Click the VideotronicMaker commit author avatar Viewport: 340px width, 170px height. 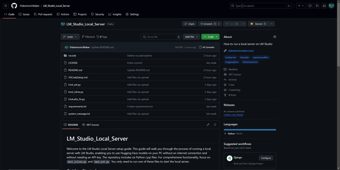click(x=66, y=47)
